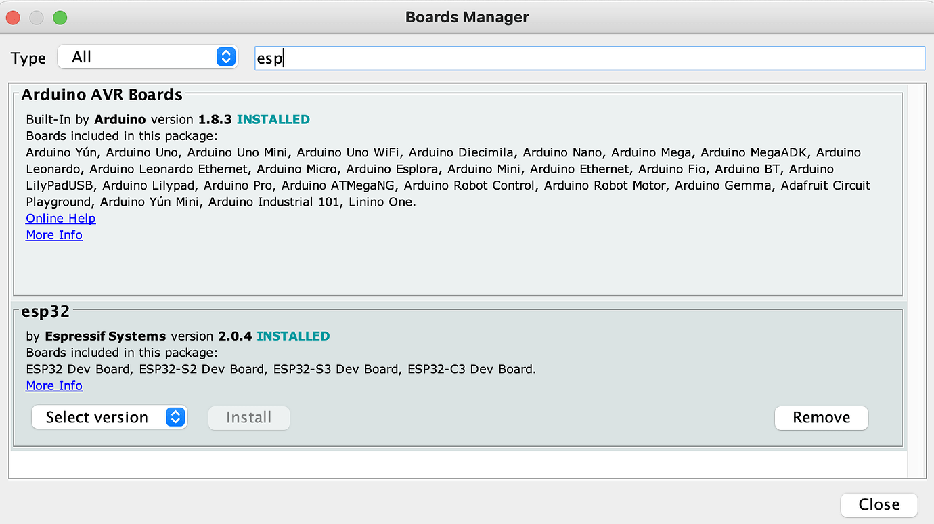Open the Type filter dropdown showing All
Image resolution: width=934 pixels, height=524 pixels.
click(x=146, y=58)
